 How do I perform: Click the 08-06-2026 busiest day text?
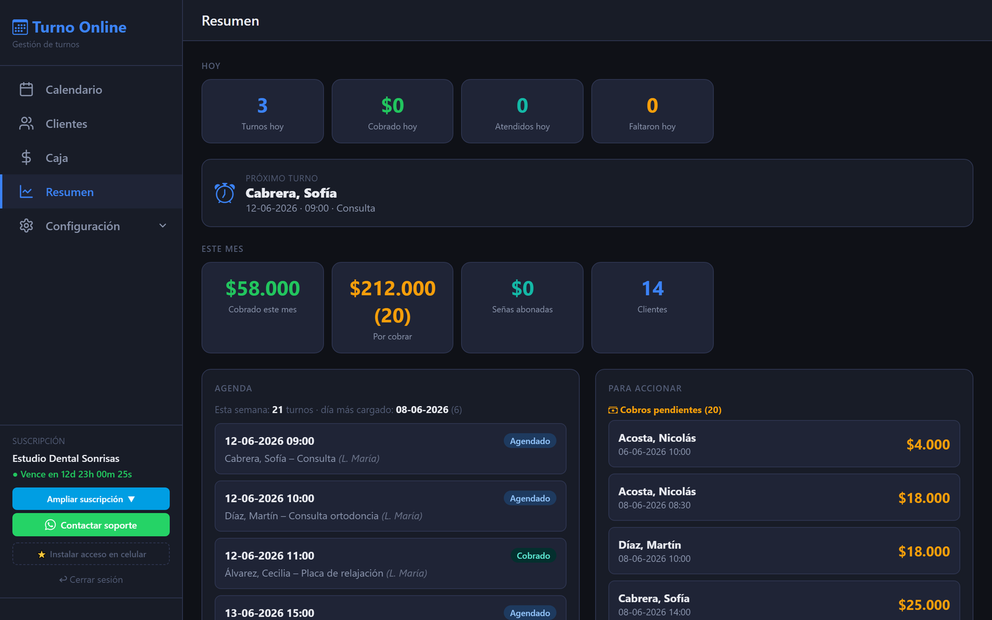click(422, 410)
